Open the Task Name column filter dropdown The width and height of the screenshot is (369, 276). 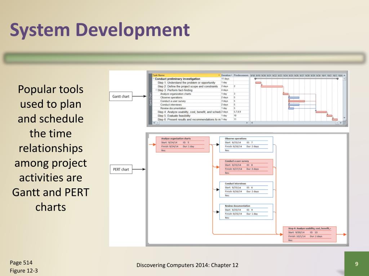click(219, 75)
